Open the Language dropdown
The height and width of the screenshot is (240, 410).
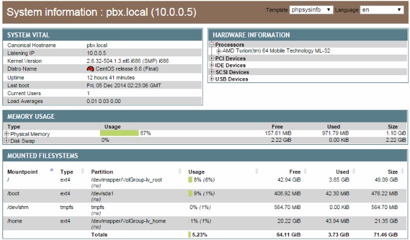coord(382,10)
